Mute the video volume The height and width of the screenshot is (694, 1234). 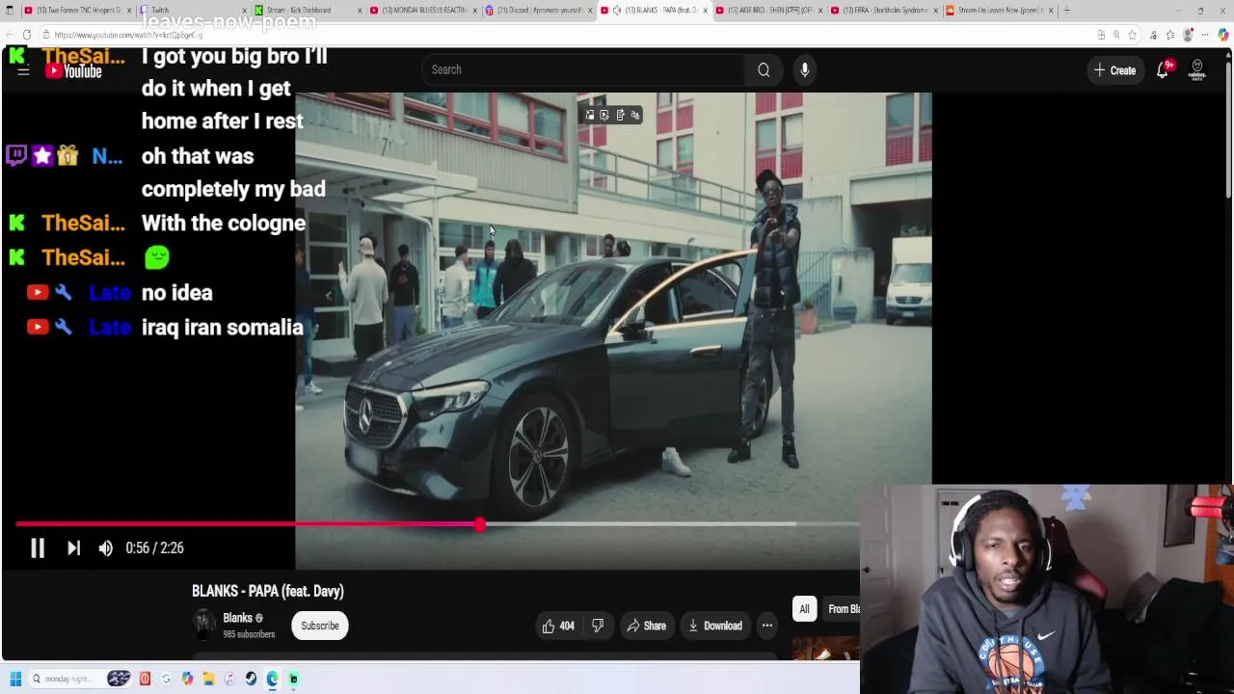[x=105, y=547]
